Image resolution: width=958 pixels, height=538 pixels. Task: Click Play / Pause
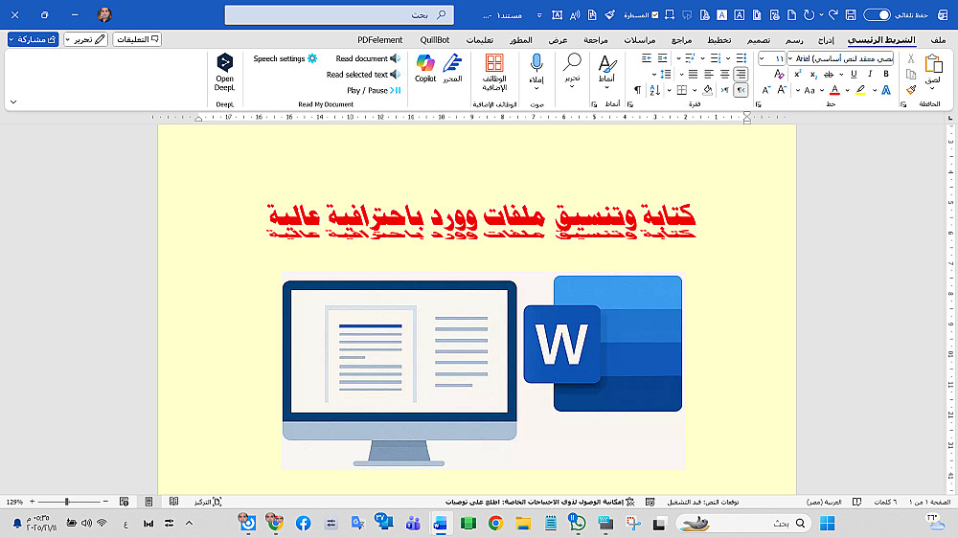click(374, 90)
